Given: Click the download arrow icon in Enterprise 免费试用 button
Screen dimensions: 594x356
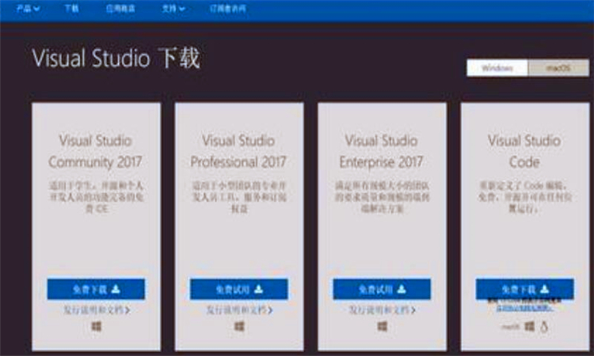Looking at the screenshot, I should click(402, 290).
